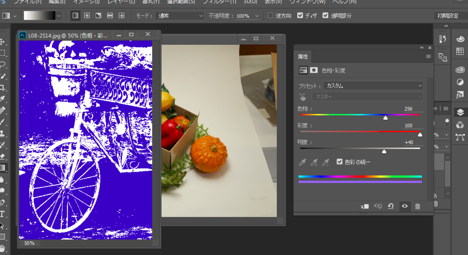The width and height of the screenshot is (468, 255).
Task: Select the Eyedropper tool in the toolbar
Action: pos(2,99)
